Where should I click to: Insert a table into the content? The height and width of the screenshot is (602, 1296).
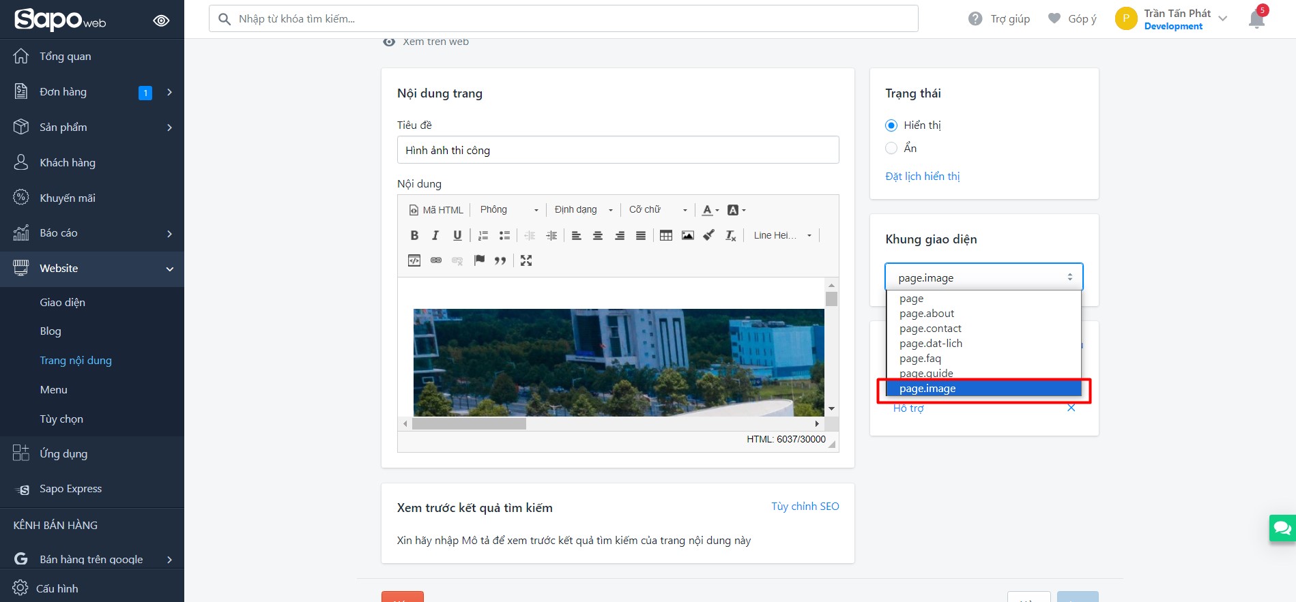pos(666,235)
